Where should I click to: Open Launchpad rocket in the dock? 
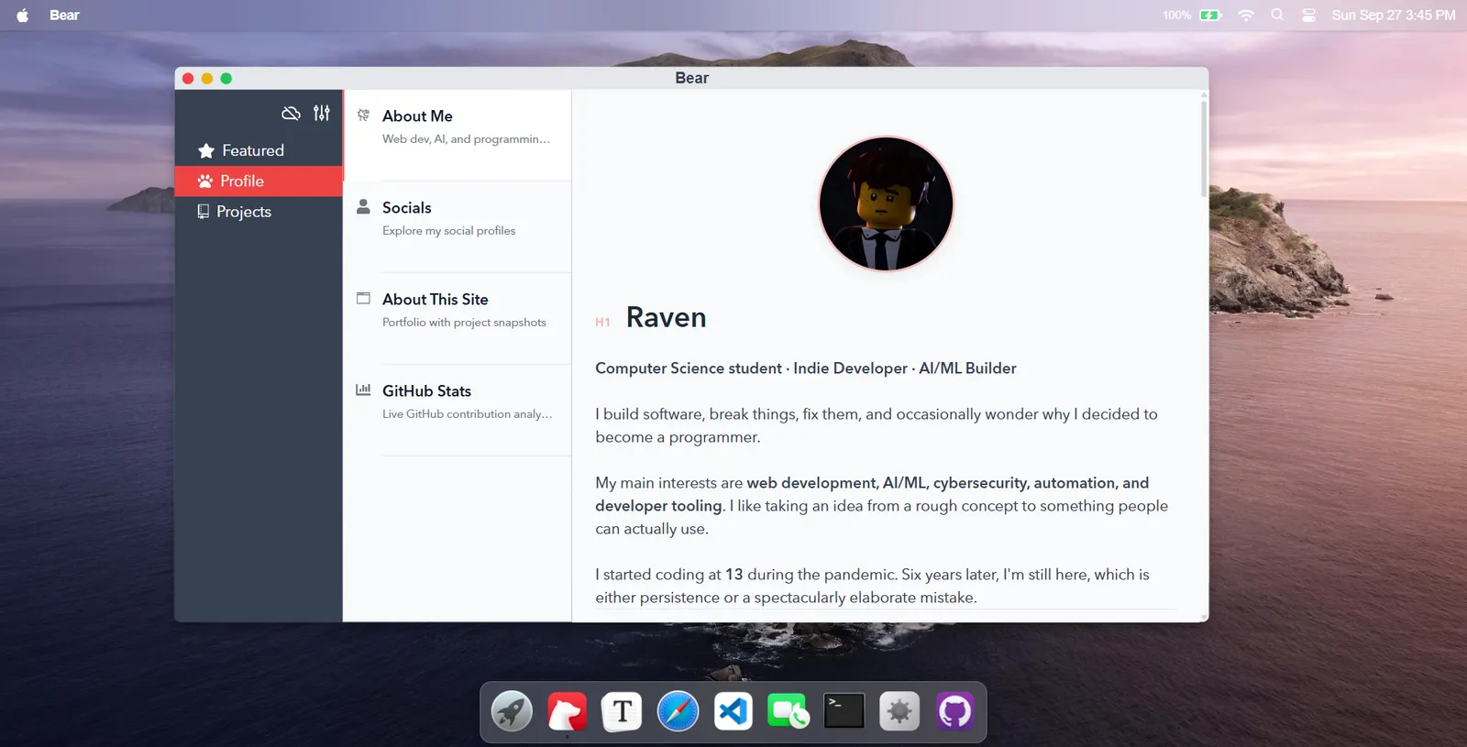pyautogui.click(x=512, y=711)
